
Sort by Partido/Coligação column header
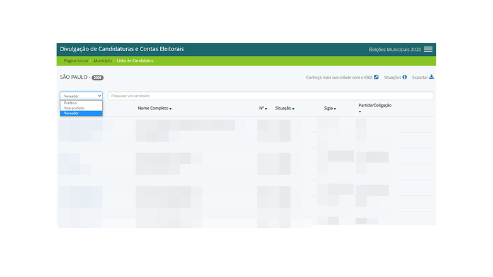374,108
